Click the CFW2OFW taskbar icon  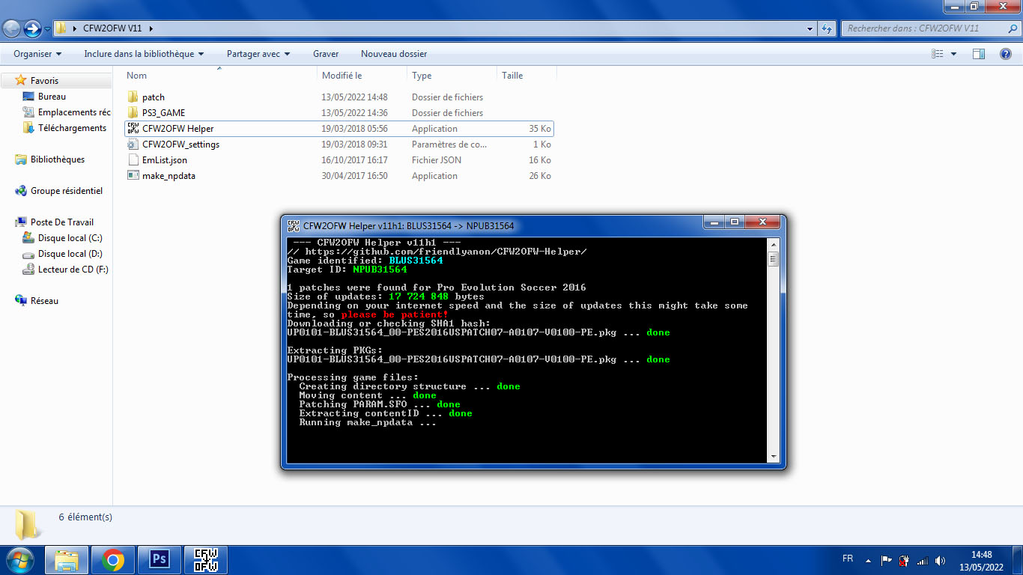click(205, 559)
